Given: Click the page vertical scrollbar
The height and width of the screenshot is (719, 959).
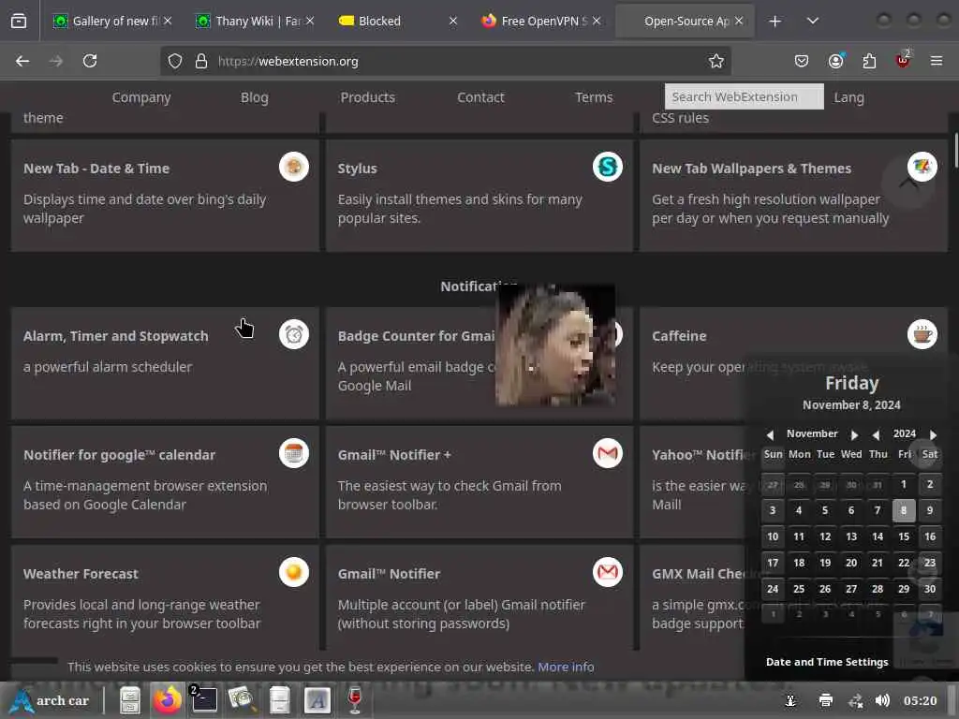Looking at the screenshot, I should pyautogui.click(x=955, y=149).
